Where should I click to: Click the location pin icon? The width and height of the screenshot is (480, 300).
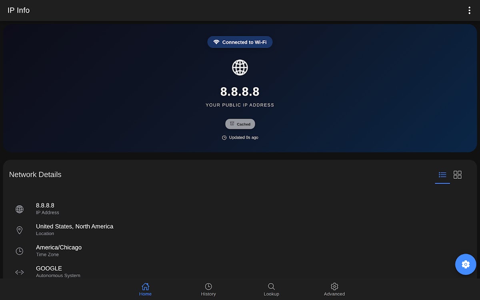click(x=19, y=230)
